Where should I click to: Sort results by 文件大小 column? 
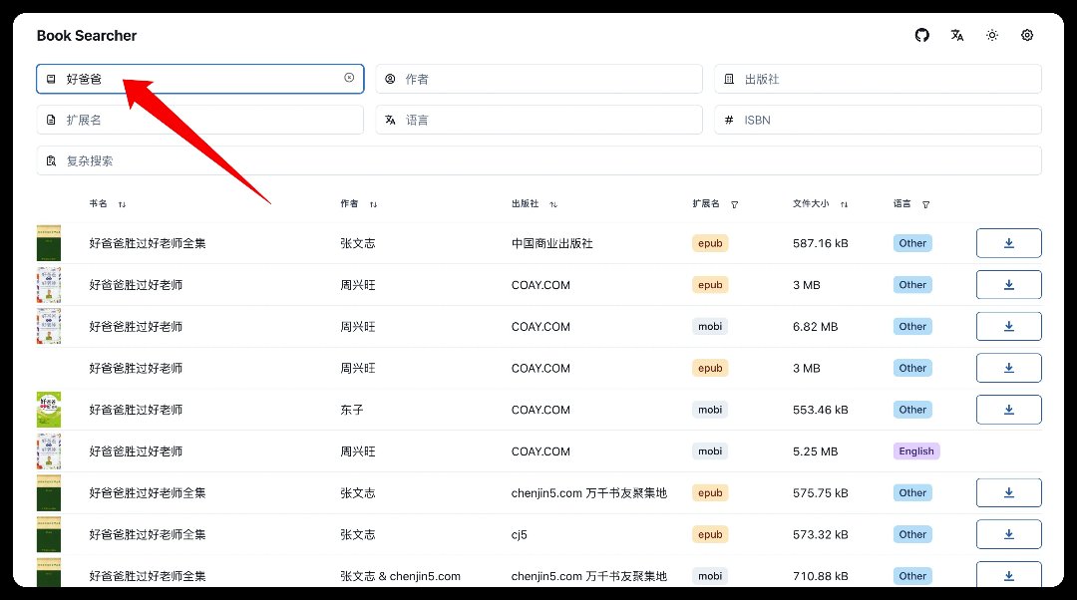tap(844, 204)
